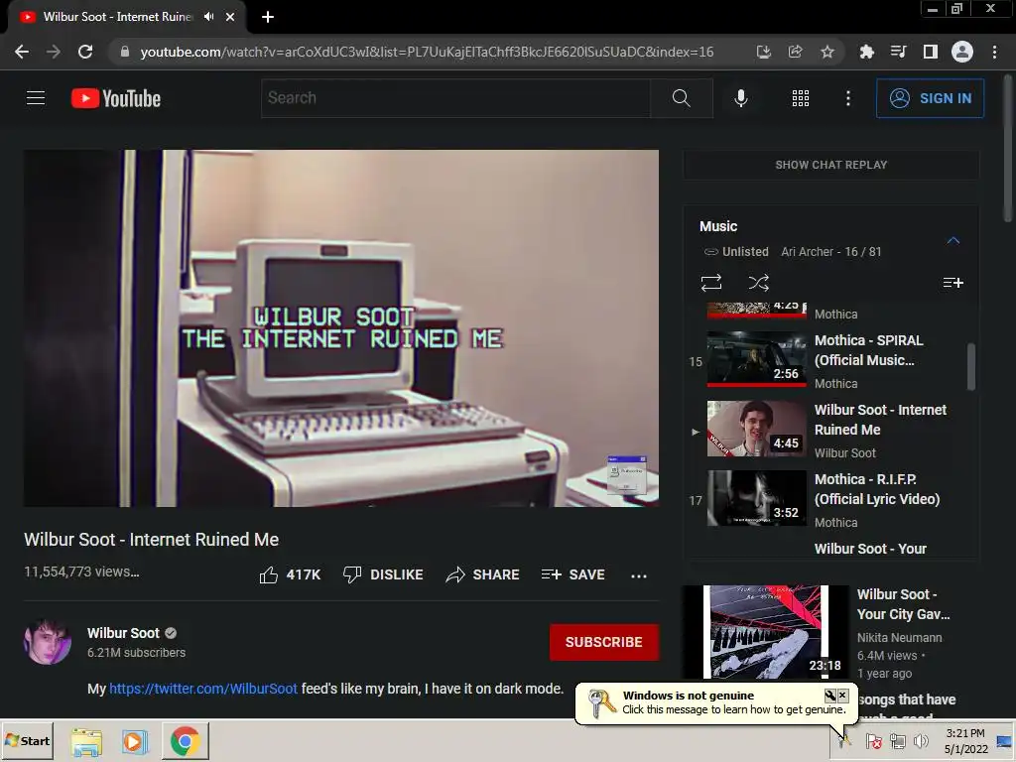The width and height of the screenshot is (1016, 762).
Task: Open YouTube settings three-dot menu
Action: click(x=847, y=98)
